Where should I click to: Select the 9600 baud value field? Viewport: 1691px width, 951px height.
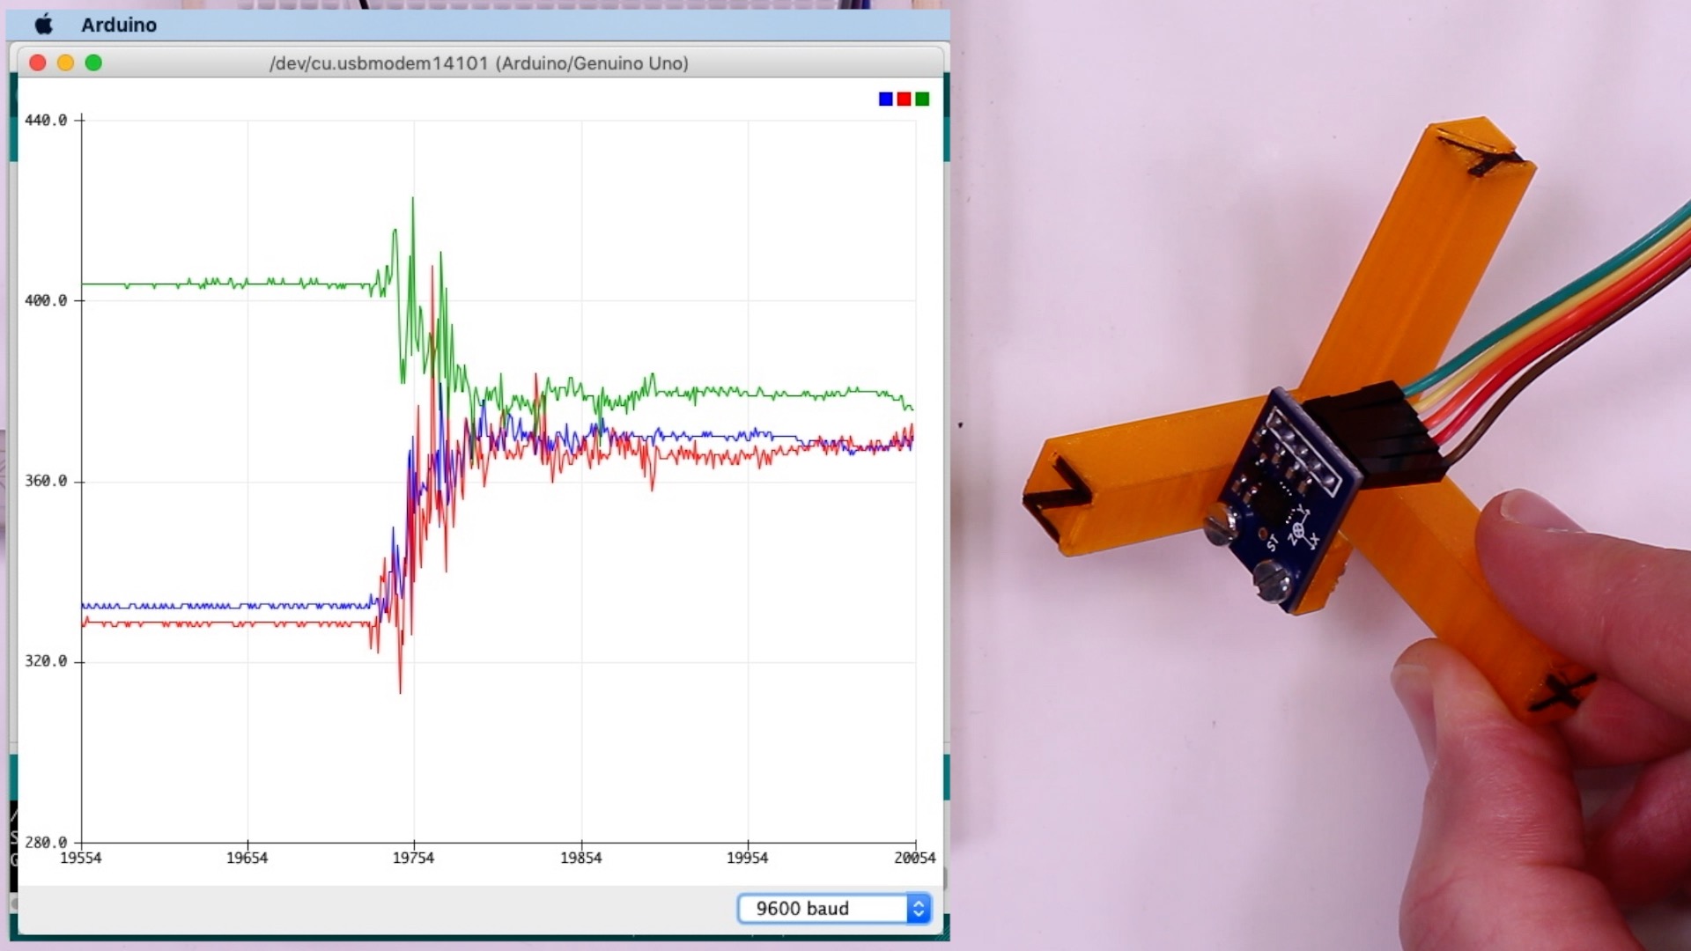click(x=803, y=908)
